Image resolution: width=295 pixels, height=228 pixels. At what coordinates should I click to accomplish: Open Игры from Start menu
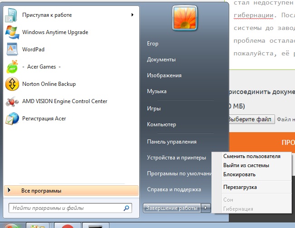154,109
